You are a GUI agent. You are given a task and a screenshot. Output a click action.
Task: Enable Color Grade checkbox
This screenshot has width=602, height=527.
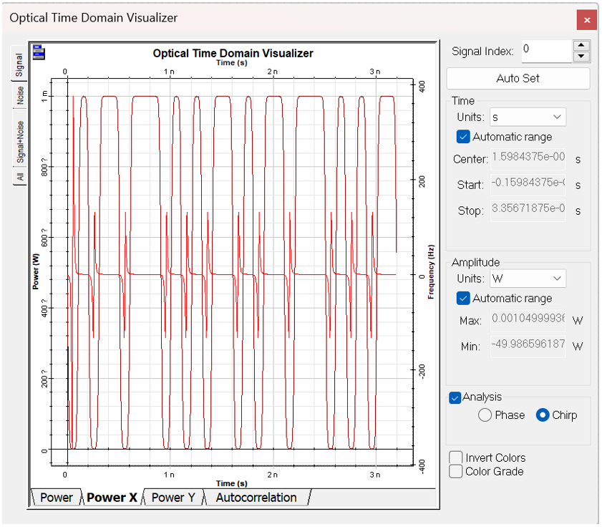pyautogui.click(x=455, y=471)
